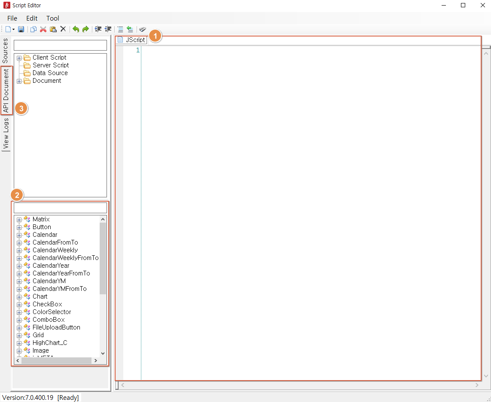Click the Sources panel search field
Screen dimensions: 491x402
[x=60, y=45]
